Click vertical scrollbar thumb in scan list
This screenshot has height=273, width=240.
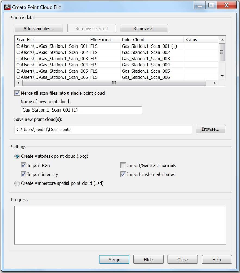[222, 52]
